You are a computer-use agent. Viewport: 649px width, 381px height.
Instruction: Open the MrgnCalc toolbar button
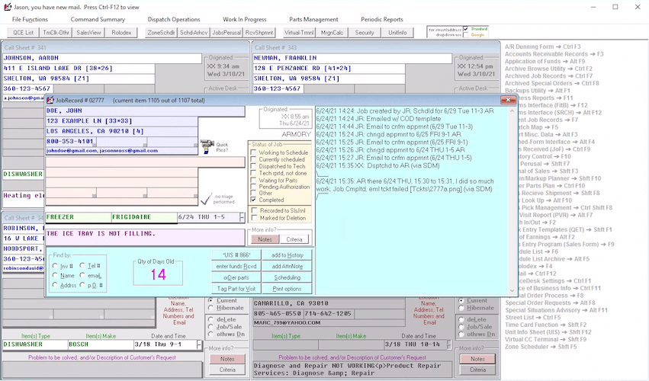(x=332, y=33)
